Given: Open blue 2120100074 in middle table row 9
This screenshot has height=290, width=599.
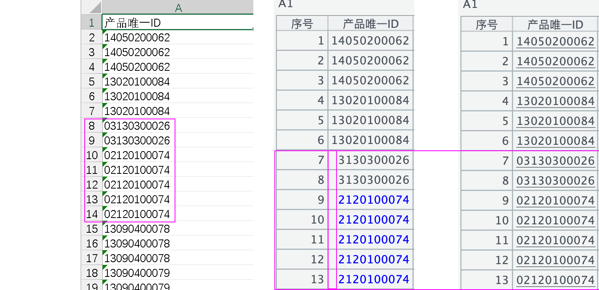Looking at the screenshot, I should click(x=373, y=200).
